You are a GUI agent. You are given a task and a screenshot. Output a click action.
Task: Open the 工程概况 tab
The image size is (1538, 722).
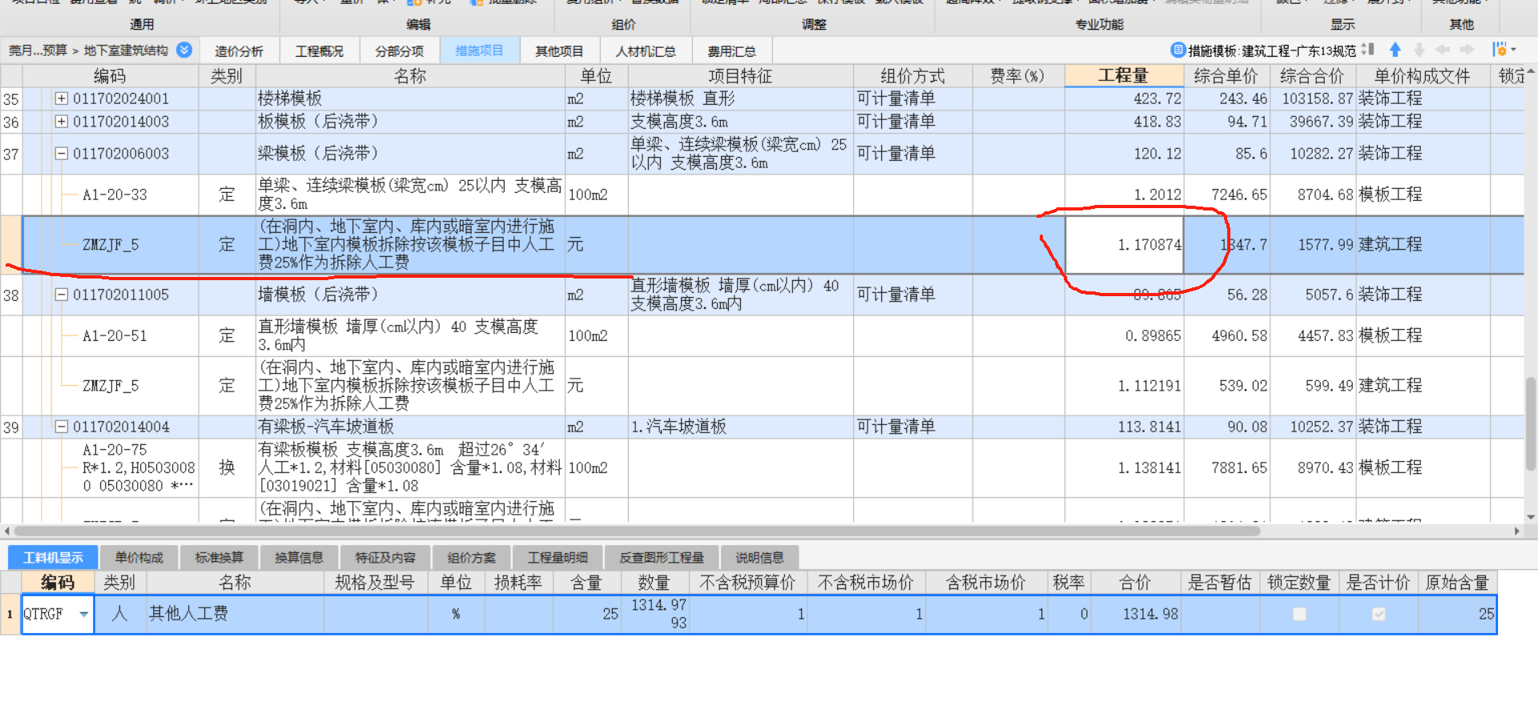(x=319, y=51)
